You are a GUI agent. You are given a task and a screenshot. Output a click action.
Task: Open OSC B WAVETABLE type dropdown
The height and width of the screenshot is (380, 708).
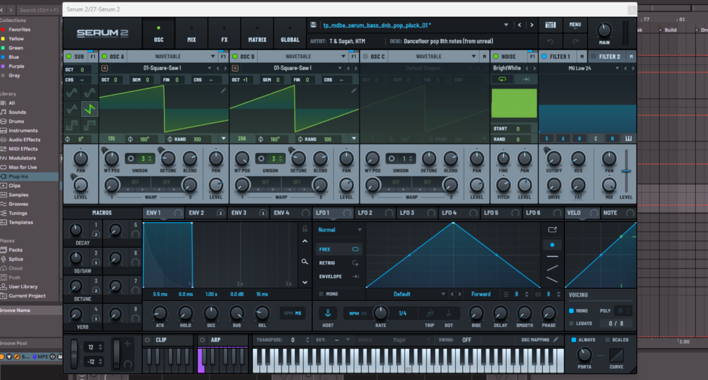(x=343, y=56)
